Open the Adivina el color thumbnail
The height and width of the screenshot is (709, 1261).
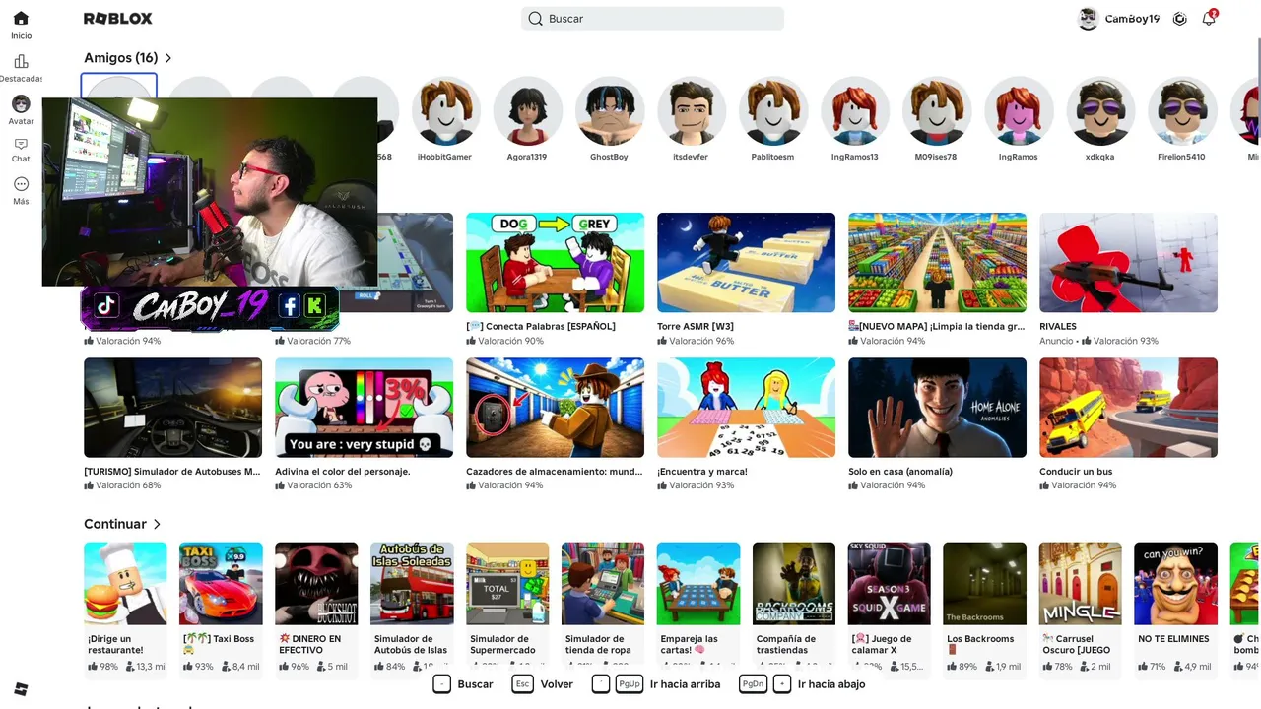(364, 408)
